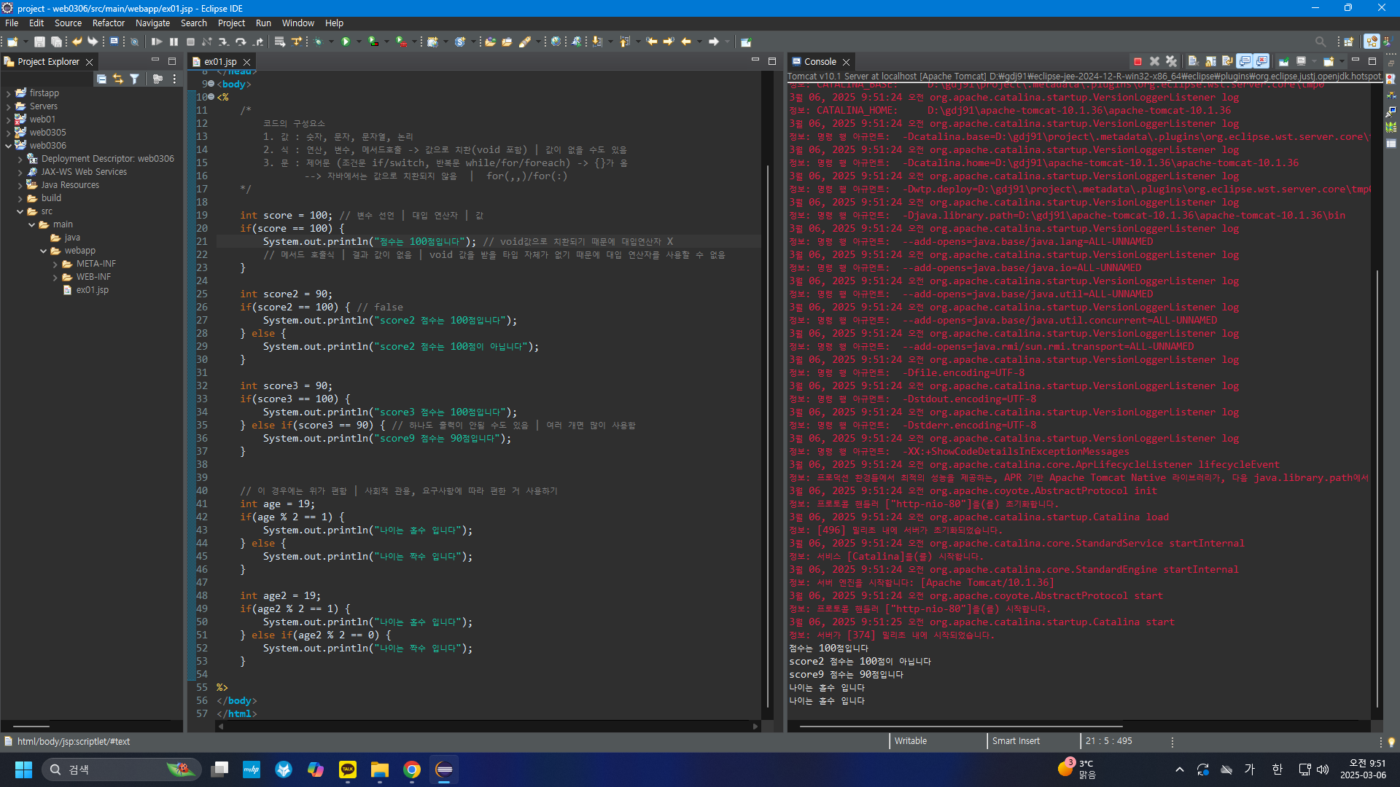
Task: Click the Clear Console icon
Action: (1193, 61)
